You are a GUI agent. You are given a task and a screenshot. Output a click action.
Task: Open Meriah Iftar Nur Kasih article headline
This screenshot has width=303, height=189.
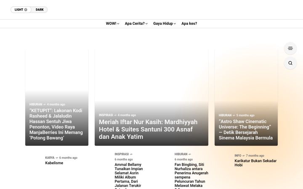pyautogui.click(x=148, y=129)
